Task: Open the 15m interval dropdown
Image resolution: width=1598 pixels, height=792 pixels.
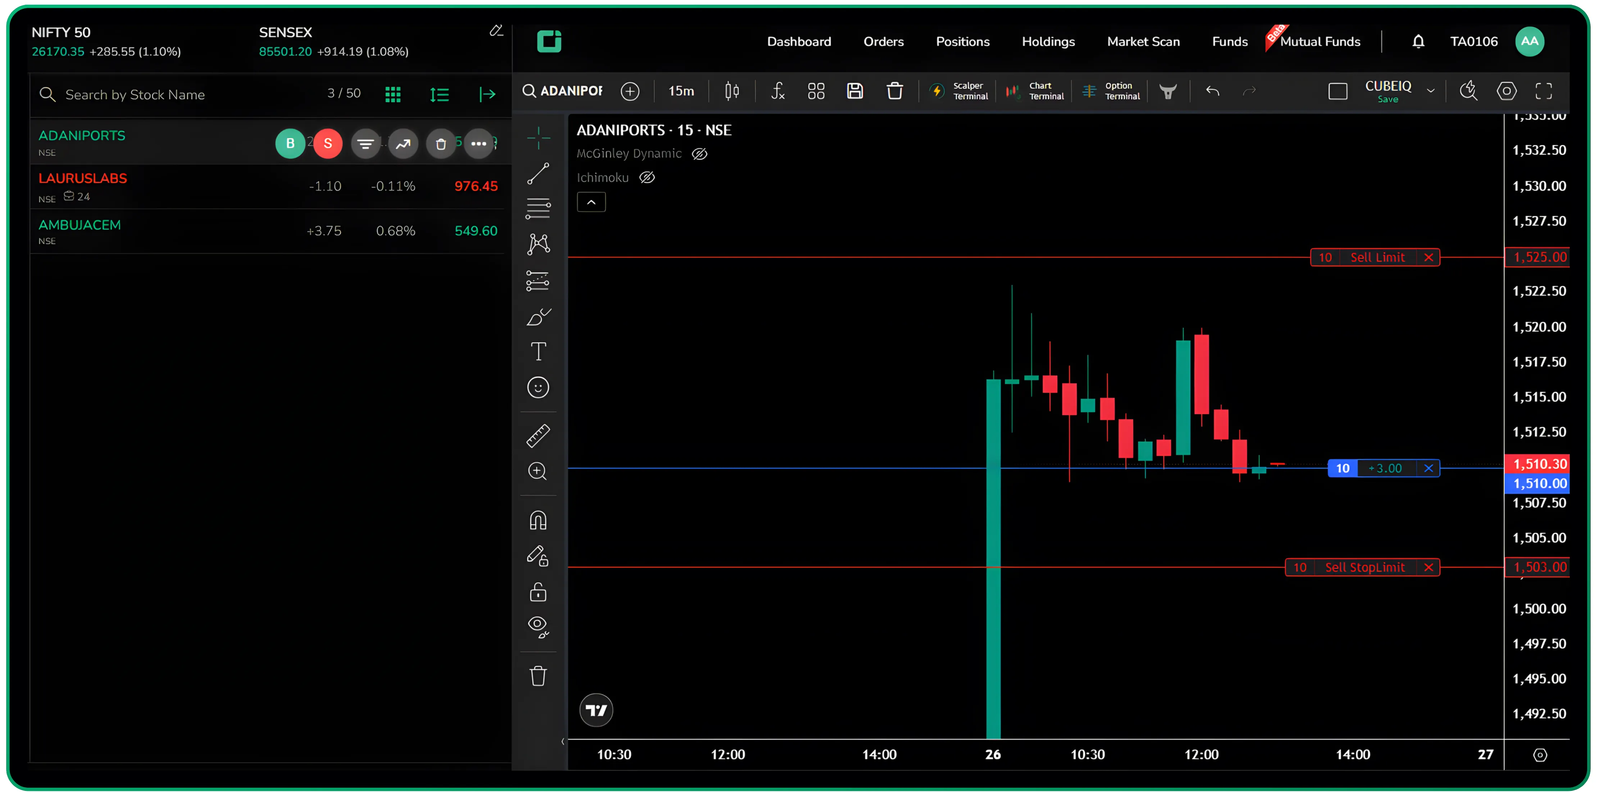Action: pos(681,91)
